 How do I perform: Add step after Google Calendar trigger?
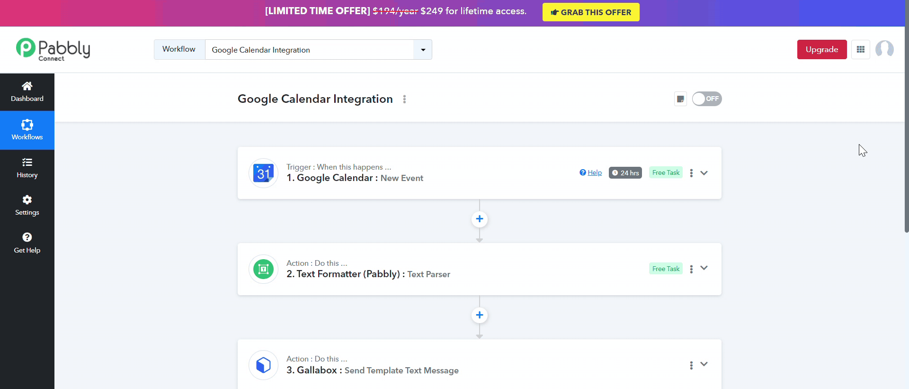[x=479, y=219]
